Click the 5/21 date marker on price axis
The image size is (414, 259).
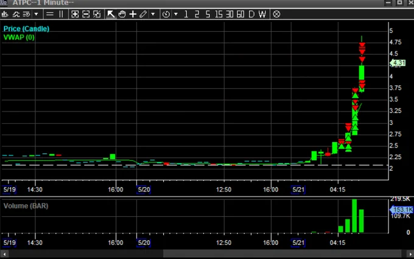(x=298, y=190)
